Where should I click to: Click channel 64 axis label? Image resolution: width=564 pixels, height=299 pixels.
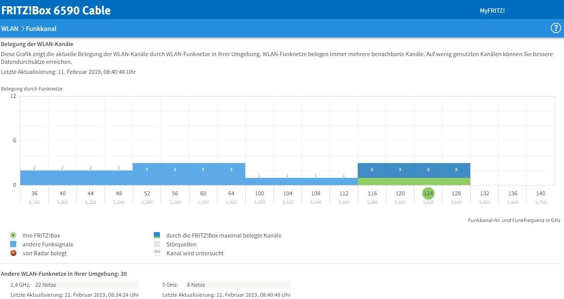[x=231, y=193]
